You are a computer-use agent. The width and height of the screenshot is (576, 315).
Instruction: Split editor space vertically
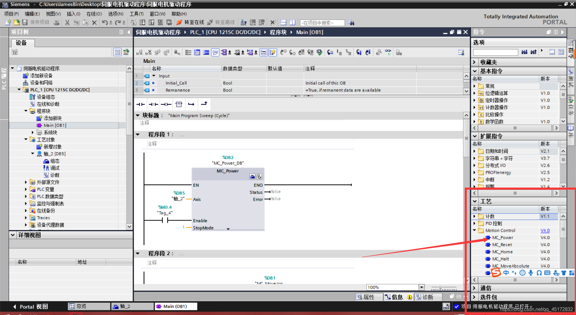point(292,22)
